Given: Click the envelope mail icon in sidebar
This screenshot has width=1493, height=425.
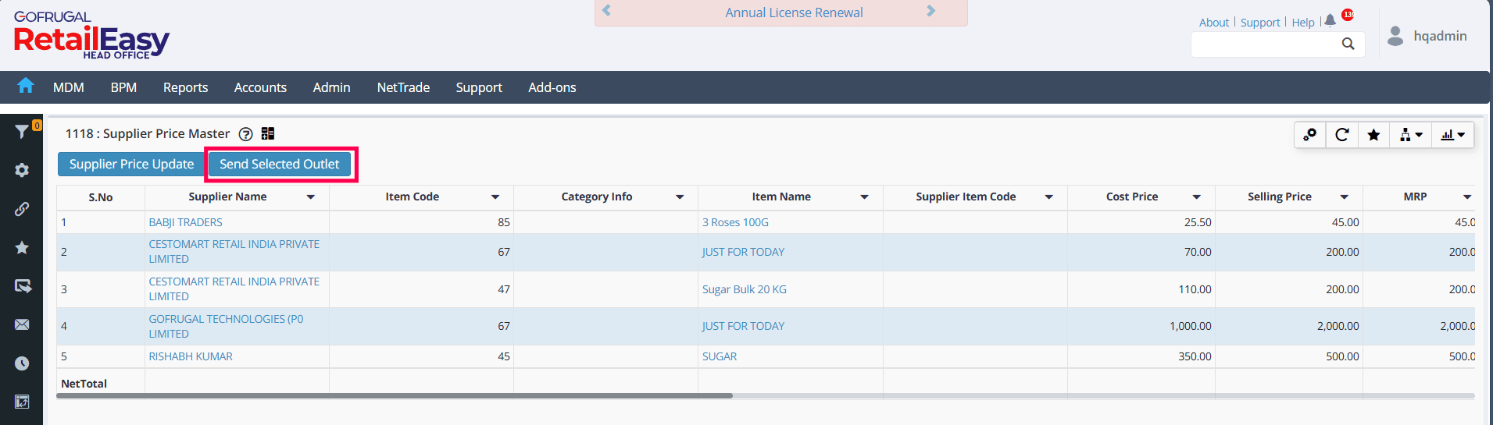Looking at the screenshot, I should tap(22, 324).
